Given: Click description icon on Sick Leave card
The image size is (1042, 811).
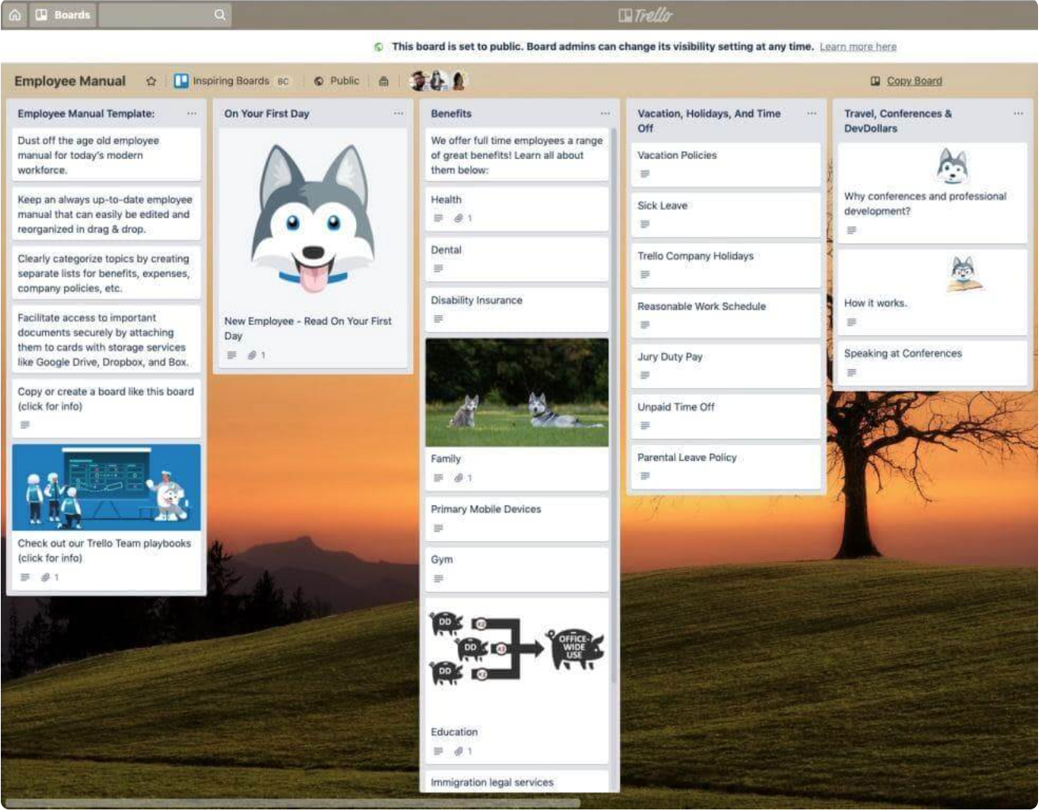Looking at the screenshot, I should coord(645,224).
